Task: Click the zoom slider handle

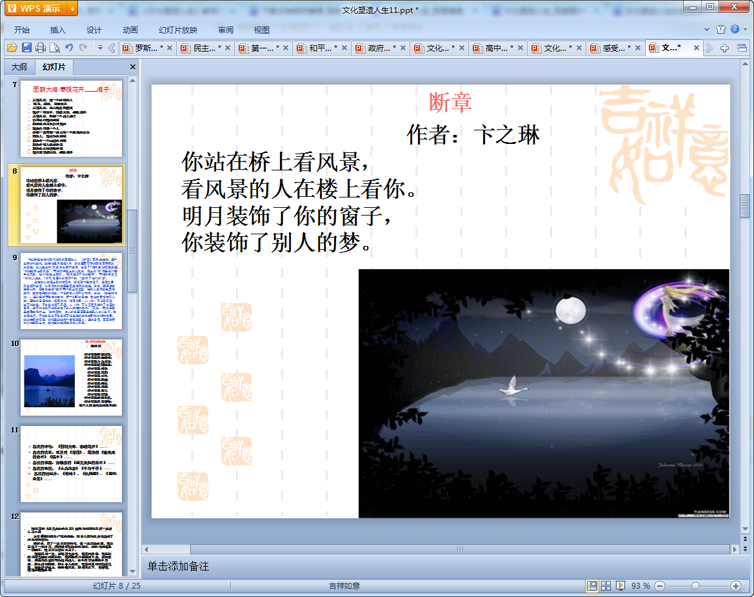Action: coord(695,585)
